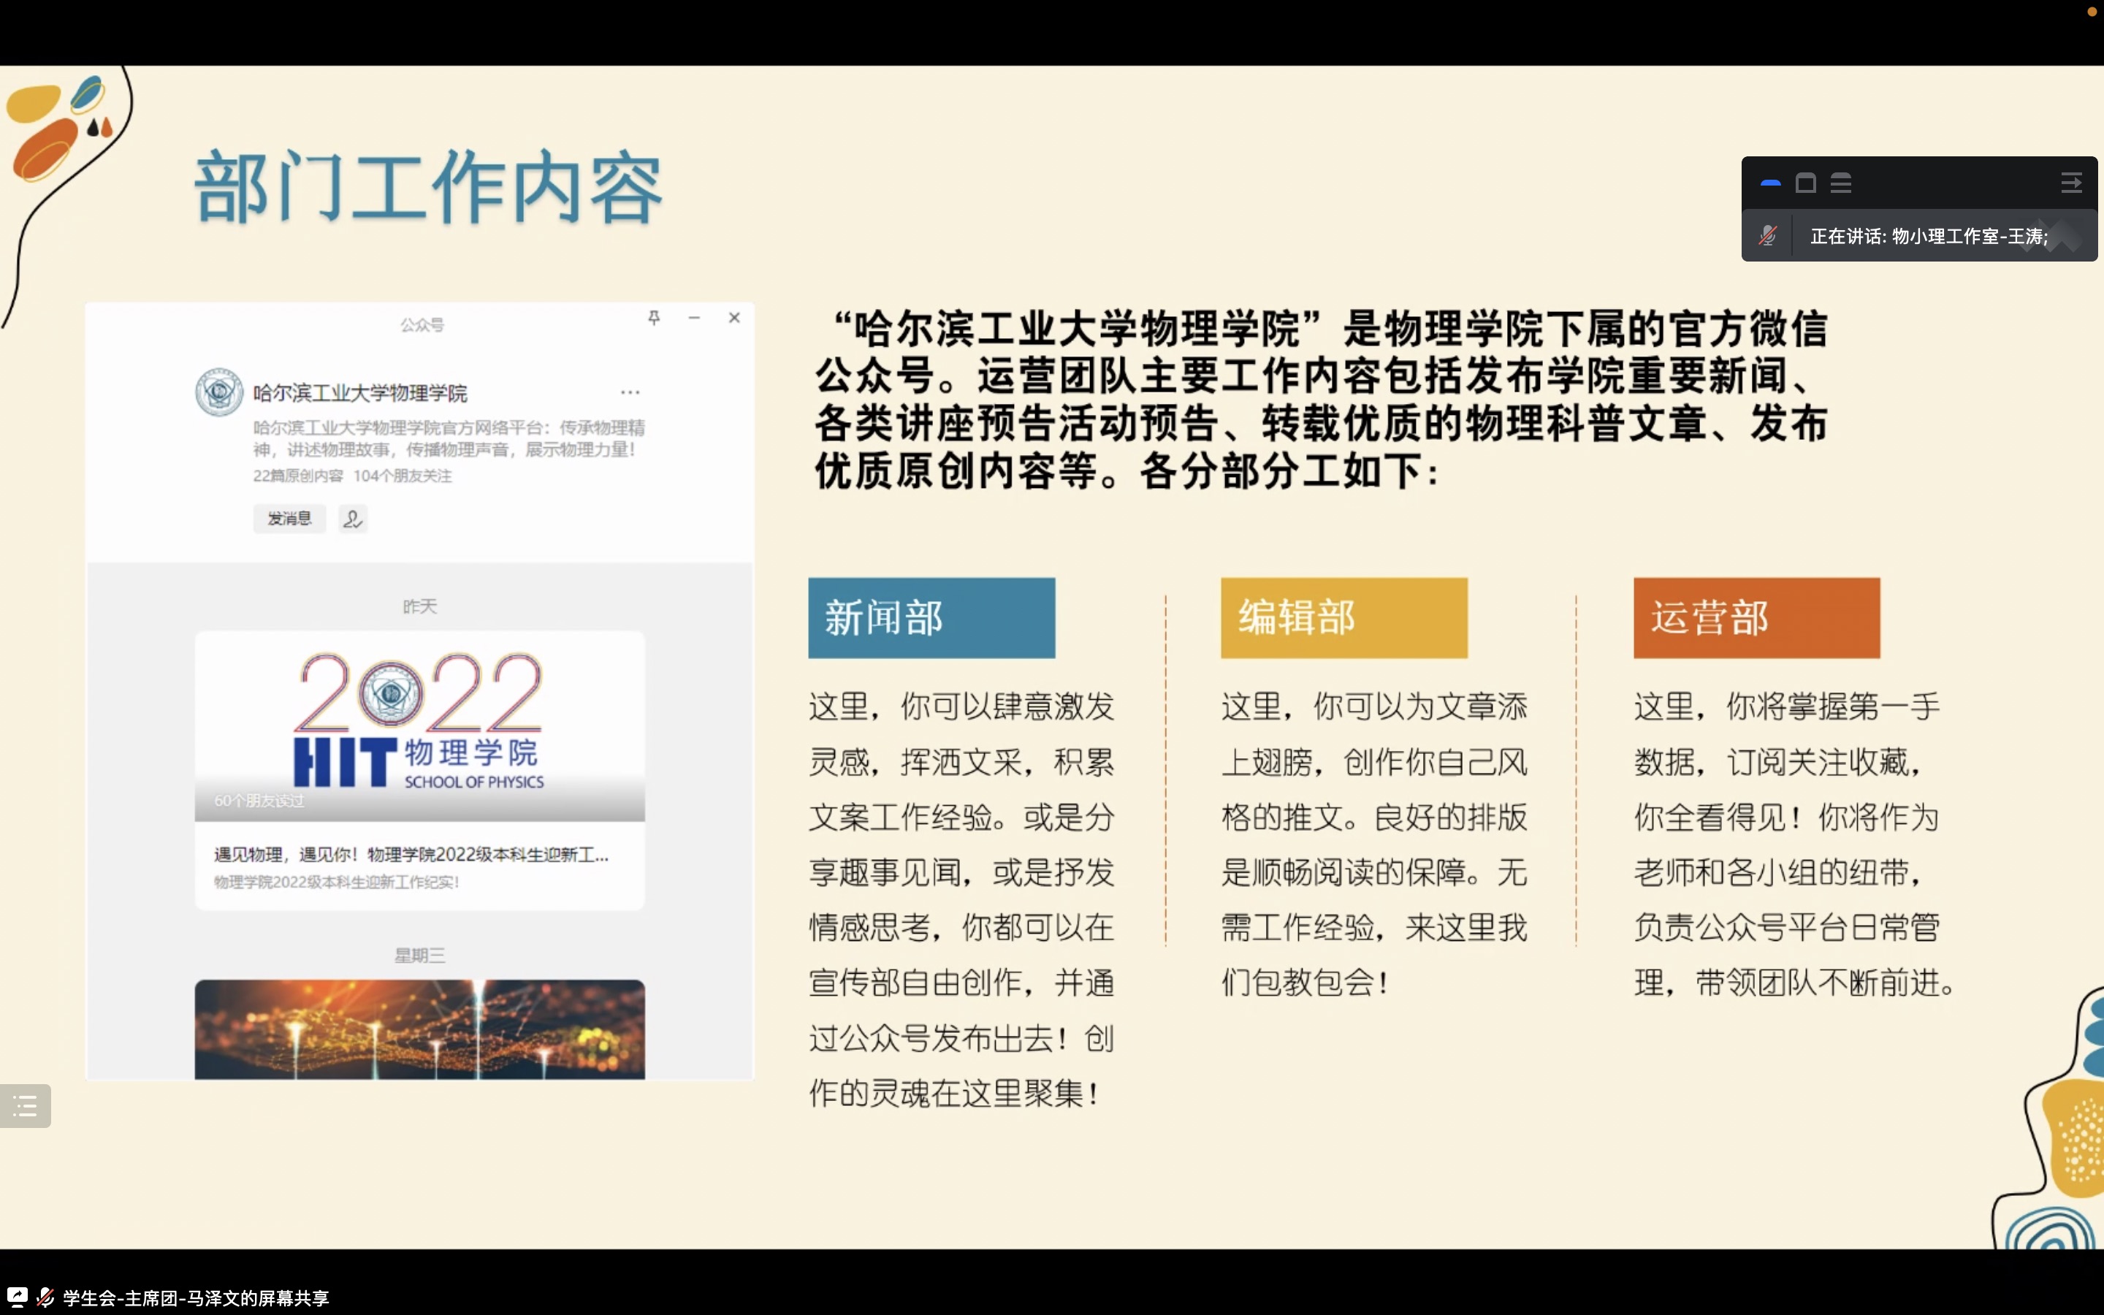Select the blue 新闻部 heading block

pos(931,617)
